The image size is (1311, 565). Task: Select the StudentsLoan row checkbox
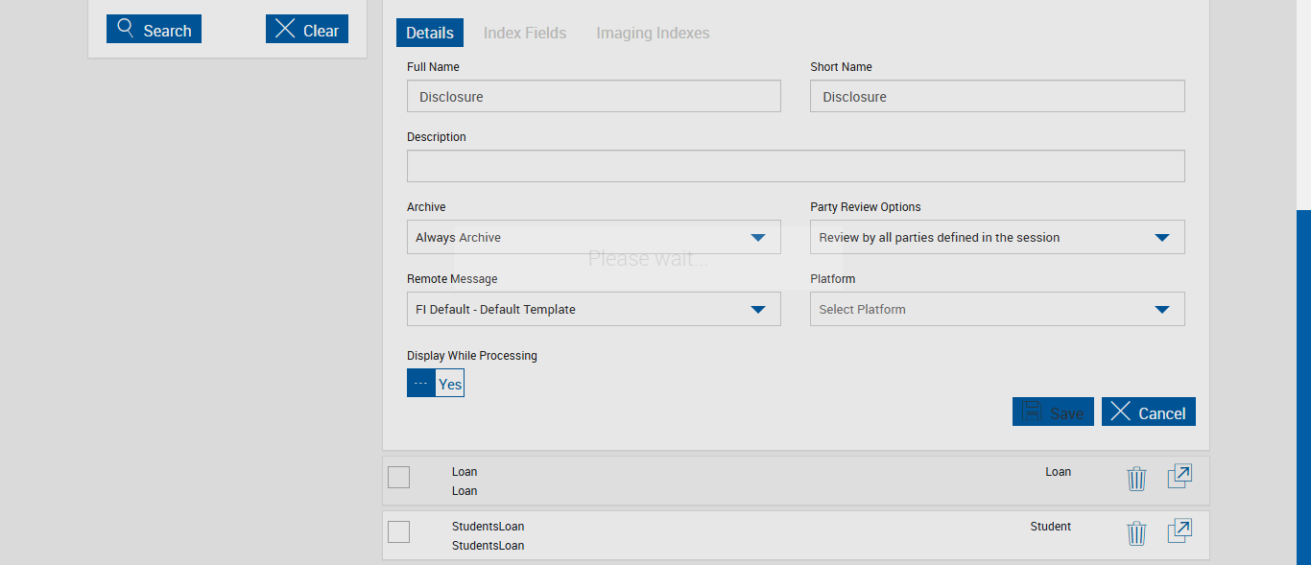click(x=398, y=531)
